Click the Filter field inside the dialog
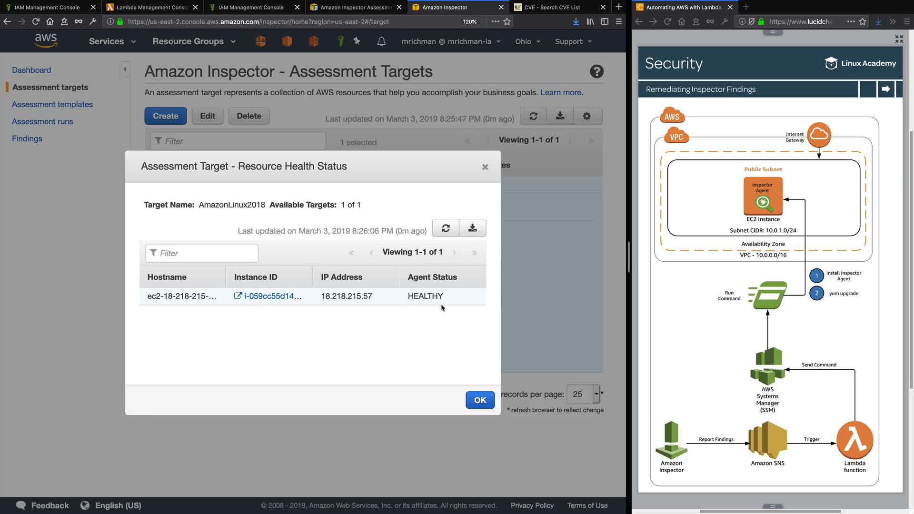914x514 pixels. tap(202, 253)
